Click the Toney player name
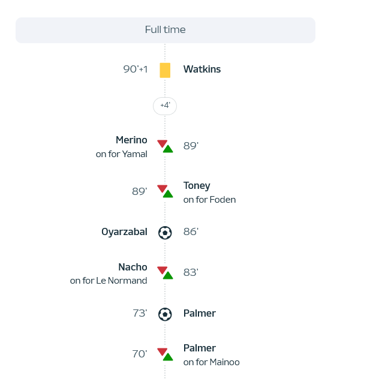This screenshot has width=370, height=379. coord(197,186)
